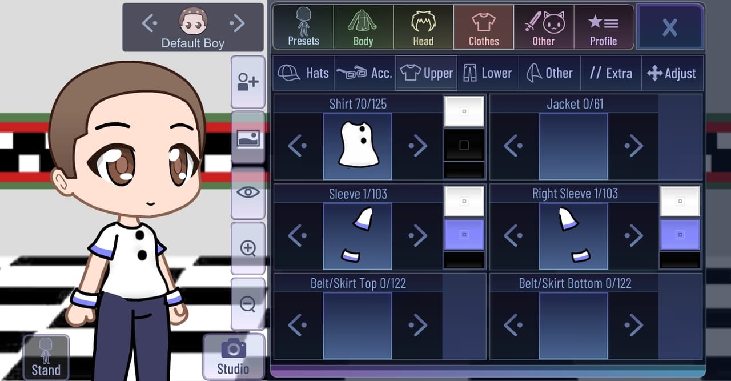Screen dimensions: 731x381
Task: Open the Adjust tab
Action: (672, 73)
